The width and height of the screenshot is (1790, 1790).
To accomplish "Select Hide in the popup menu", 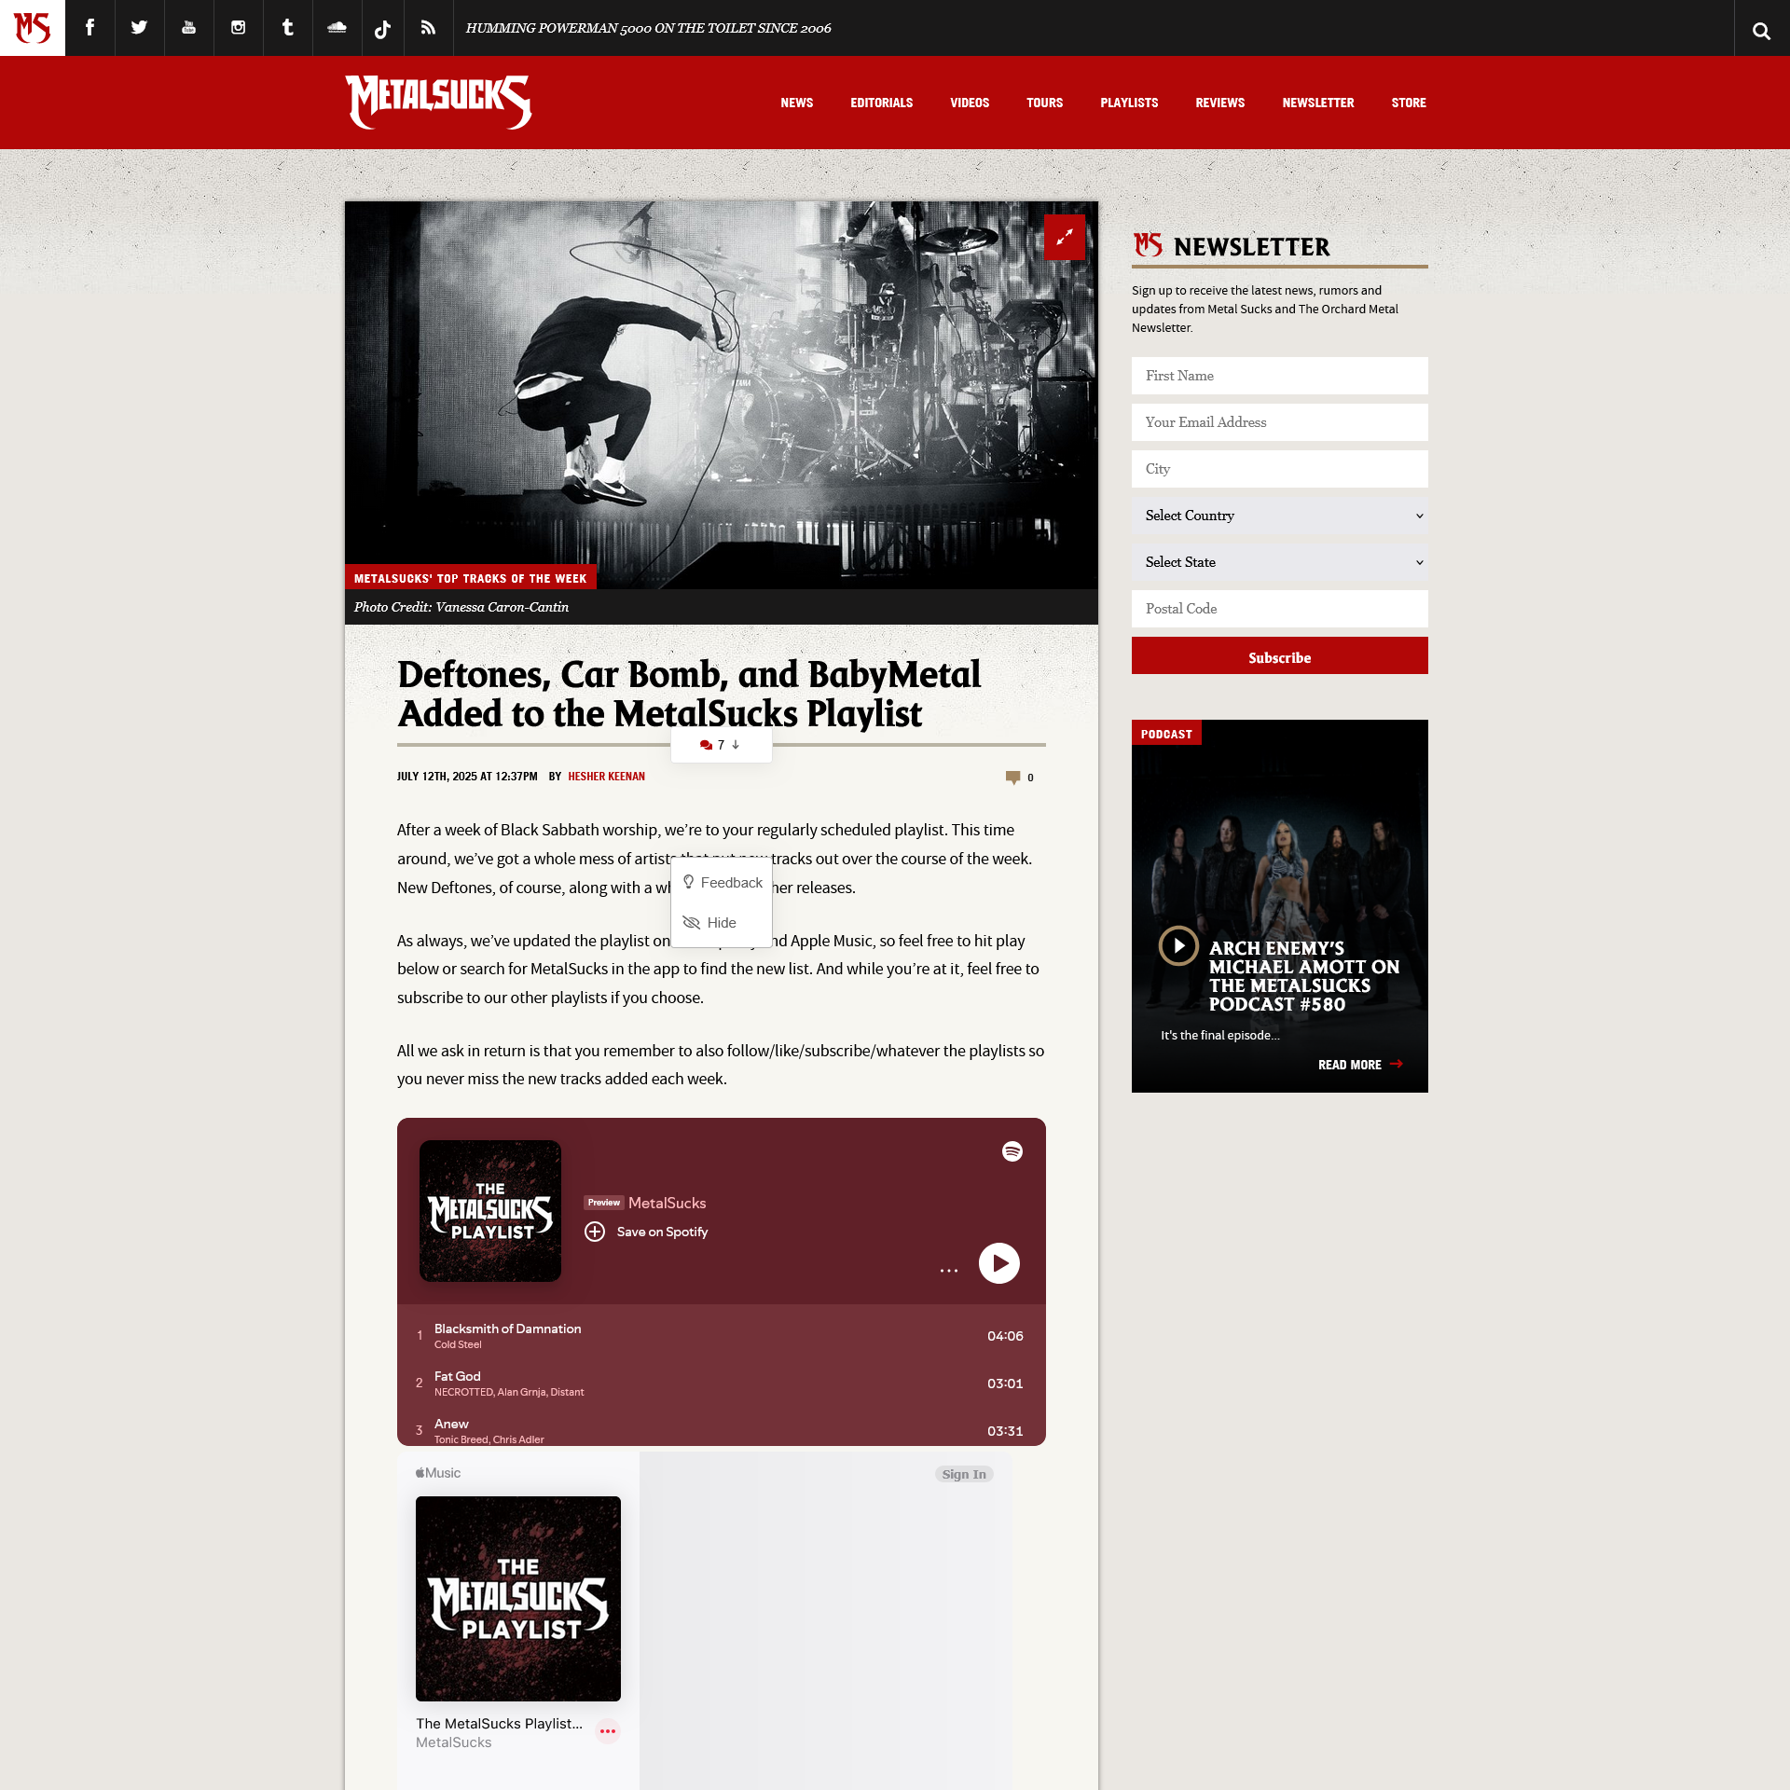I will pyautogui.click(x=710, y=922).
